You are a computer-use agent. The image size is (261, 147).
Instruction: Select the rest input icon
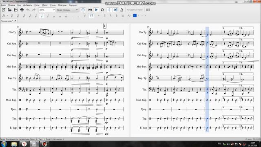point(91,16)
